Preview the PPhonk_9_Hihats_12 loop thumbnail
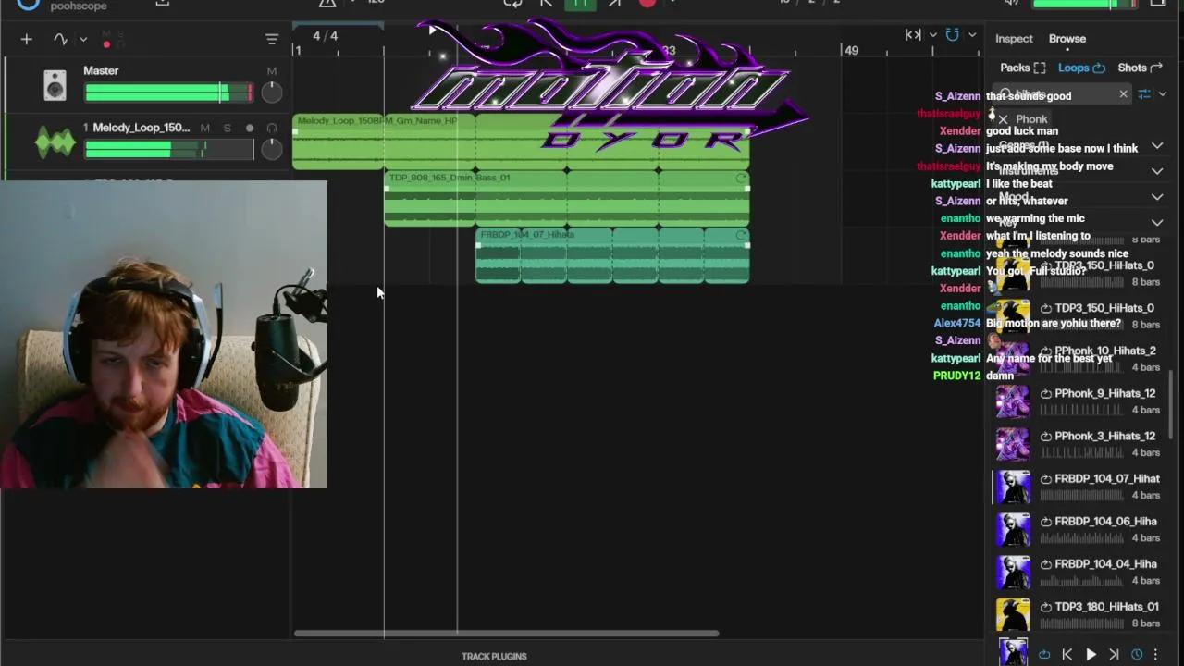This screenshot has width=1184, height=666. pyautogui.click(x=1013, y=401)
